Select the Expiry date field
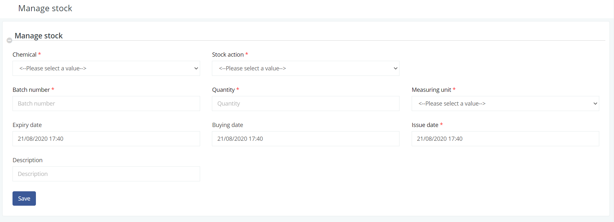 point(106,139)
